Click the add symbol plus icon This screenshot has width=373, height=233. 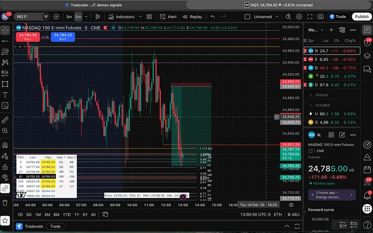click(x=56, y=17)
